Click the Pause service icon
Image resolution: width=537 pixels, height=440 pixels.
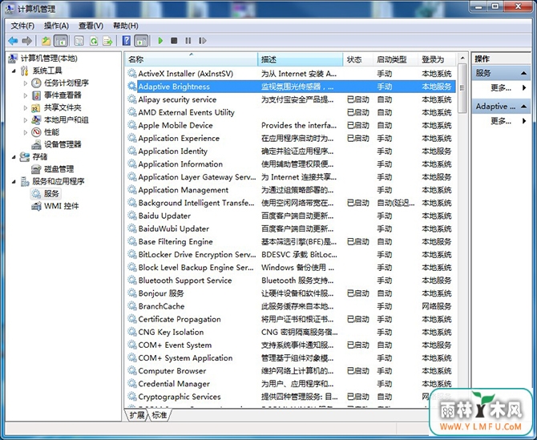188,41
